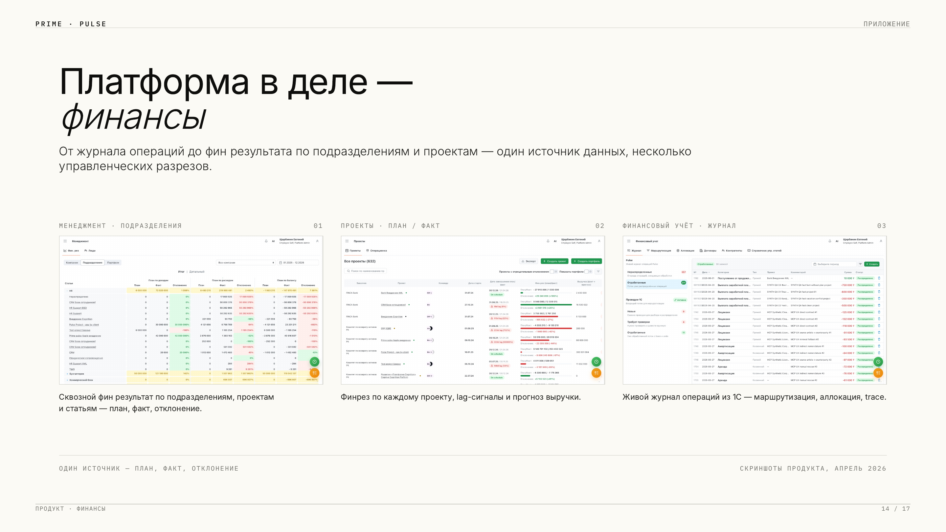Click user profile icon in Менеджмент screenshot
This screenshot has height=532, width=946.
point(317,241)
